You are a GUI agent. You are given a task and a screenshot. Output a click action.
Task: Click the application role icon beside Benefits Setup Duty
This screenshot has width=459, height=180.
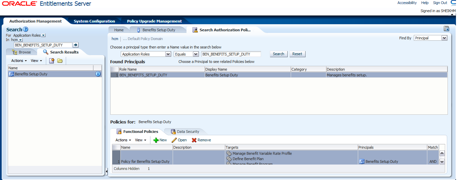(x=11, y=74)
